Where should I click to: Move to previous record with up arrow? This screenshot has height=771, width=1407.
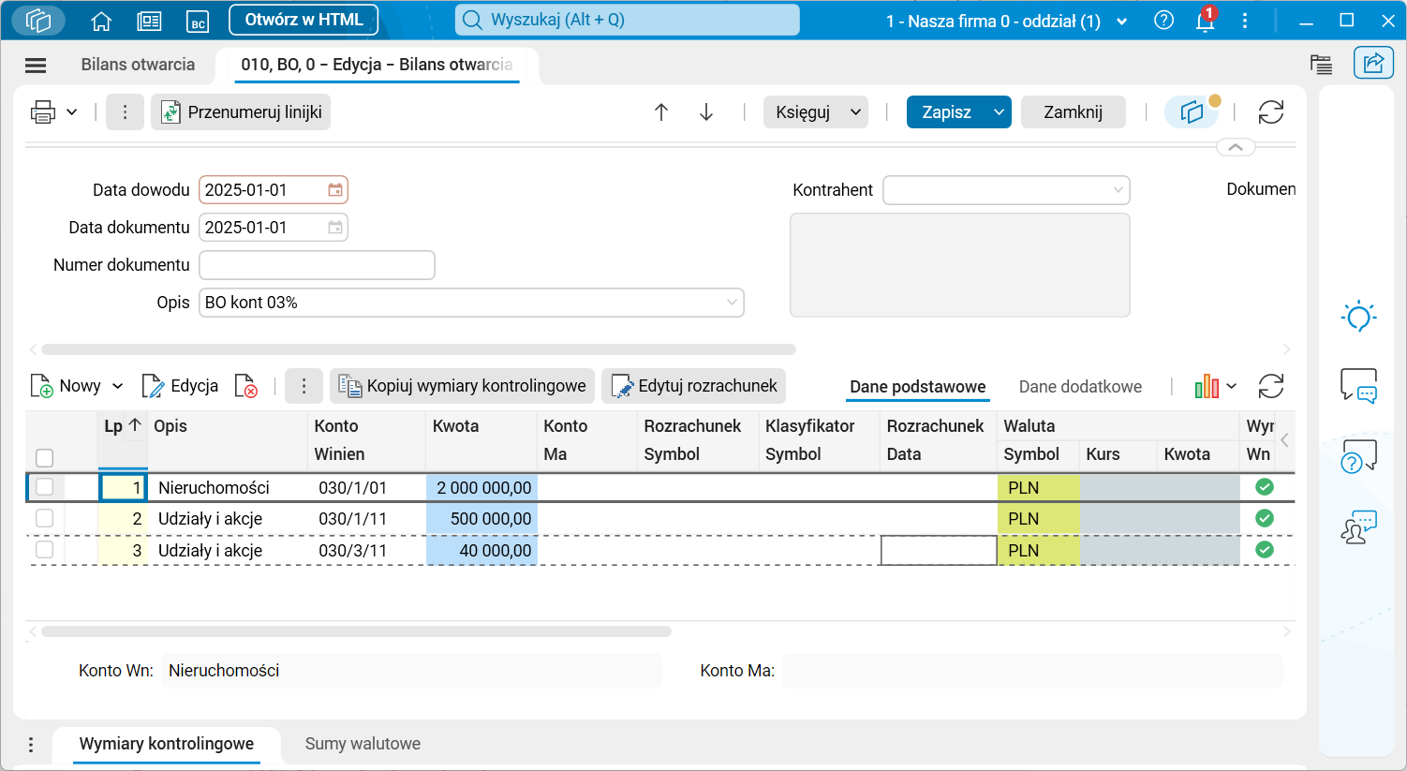[661, 112]
